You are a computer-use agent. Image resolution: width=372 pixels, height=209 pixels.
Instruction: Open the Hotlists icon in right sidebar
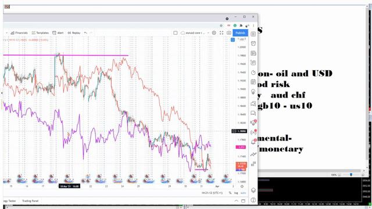click(253, 73)
